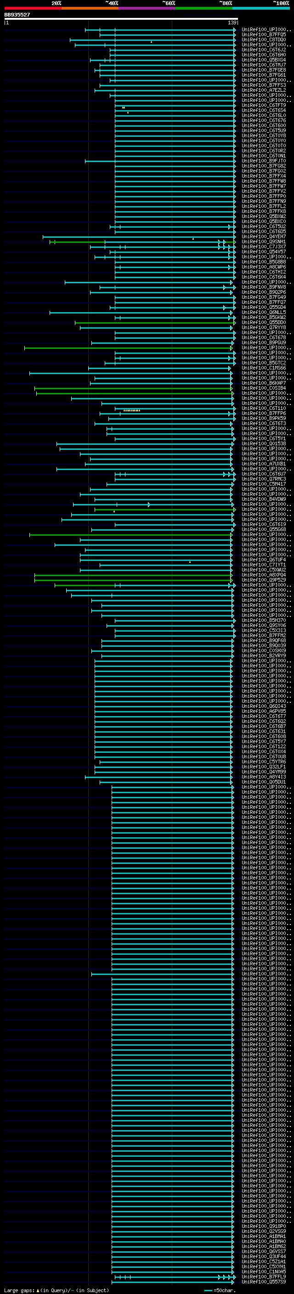The width and height of the screenshot is (294, 1294).
Task: Select hit UniRef100_B7FFX4
Action: click(264, 176)
